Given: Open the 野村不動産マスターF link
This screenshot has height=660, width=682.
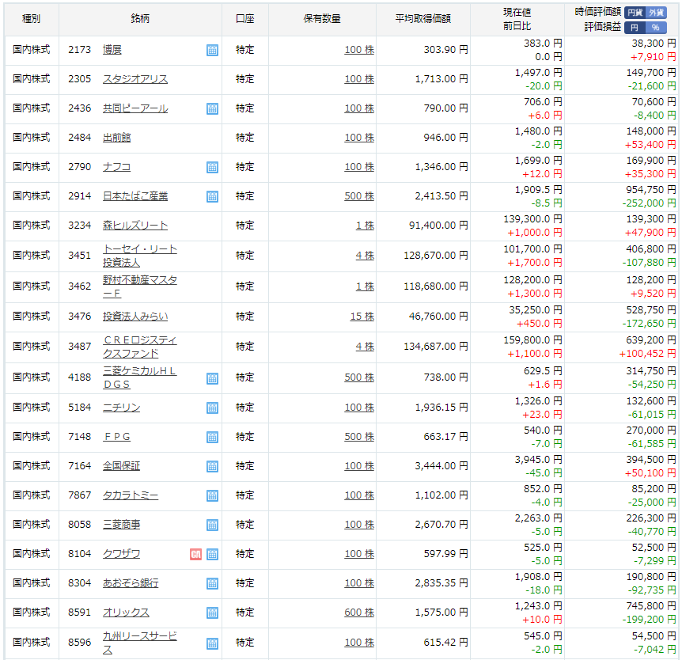Looking at the screenshot, I should pos(139,286).
